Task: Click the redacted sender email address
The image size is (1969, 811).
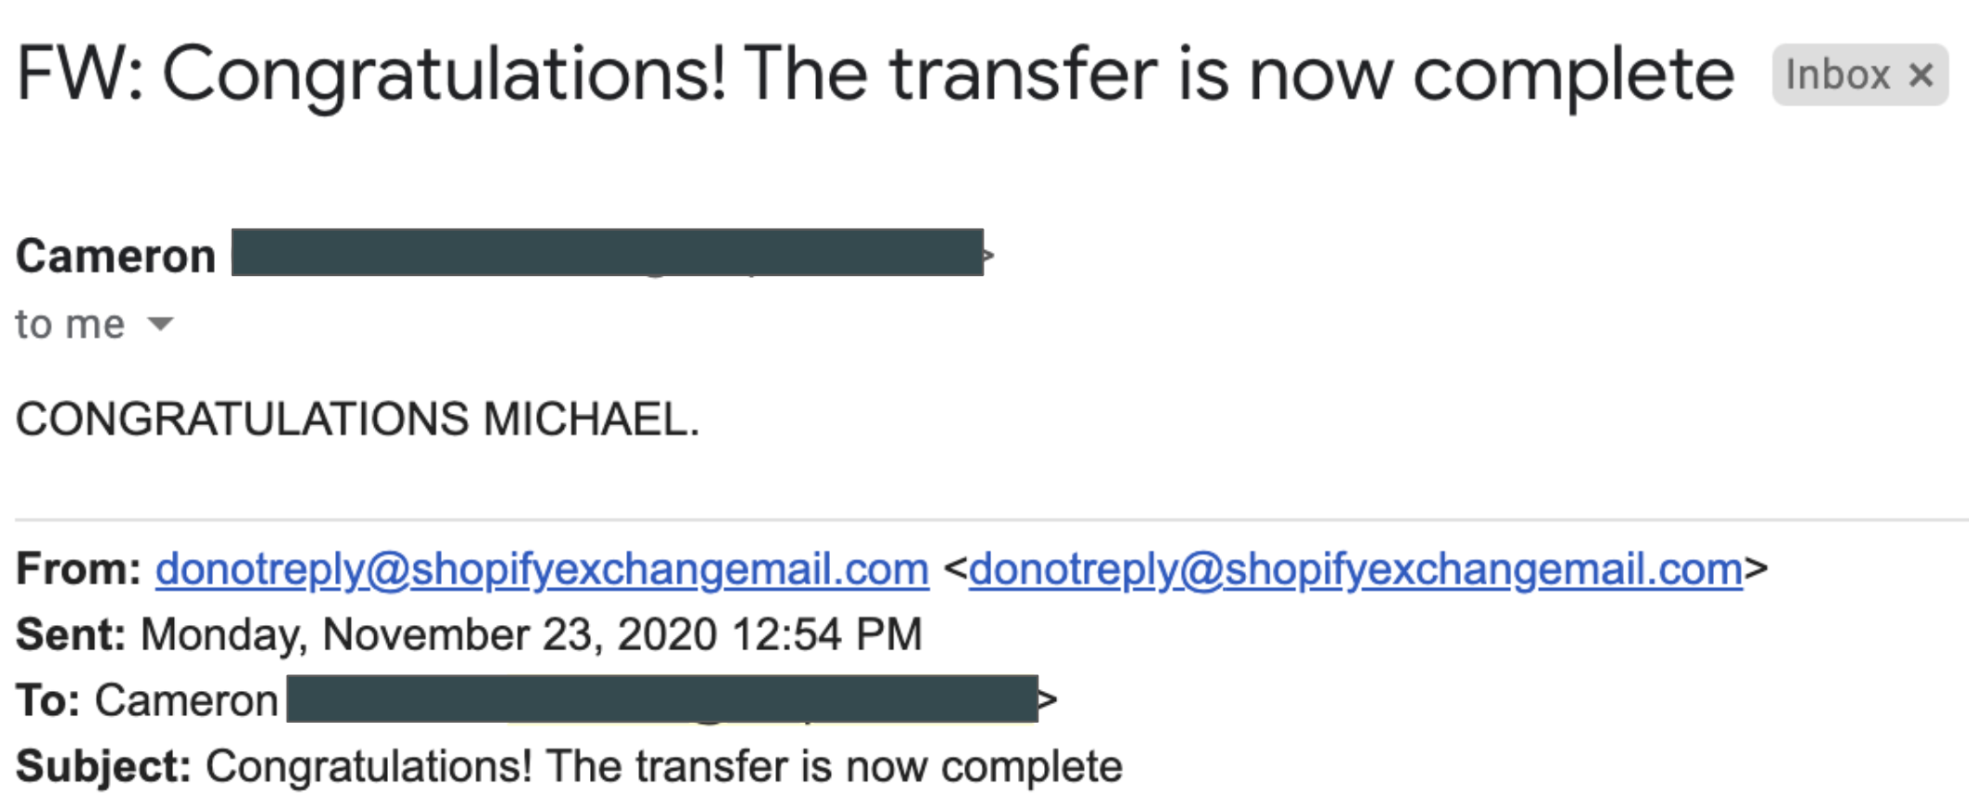Action: pyautogui.click(x=608, y=252)
